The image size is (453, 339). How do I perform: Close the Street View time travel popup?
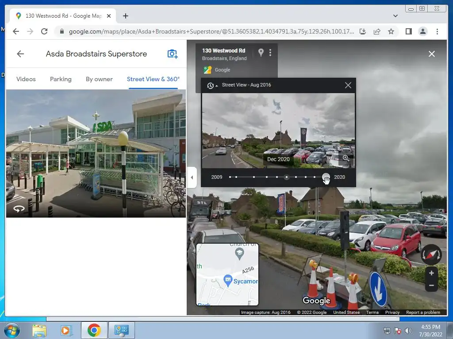348,85
